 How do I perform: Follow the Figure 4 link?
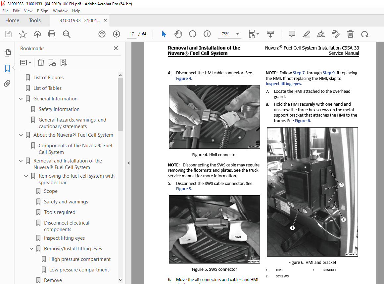pyautogui.click(x=184, y=79)
